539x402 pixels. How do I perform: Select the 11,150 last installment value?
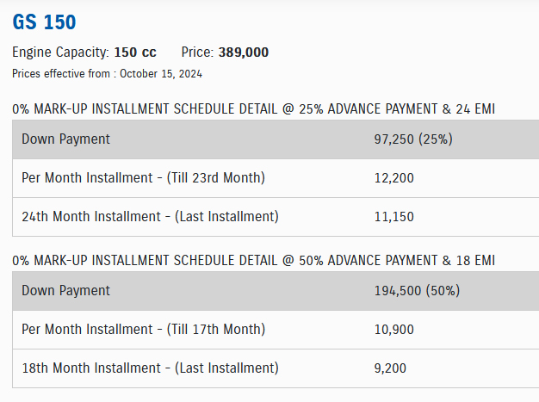point(394,217)
